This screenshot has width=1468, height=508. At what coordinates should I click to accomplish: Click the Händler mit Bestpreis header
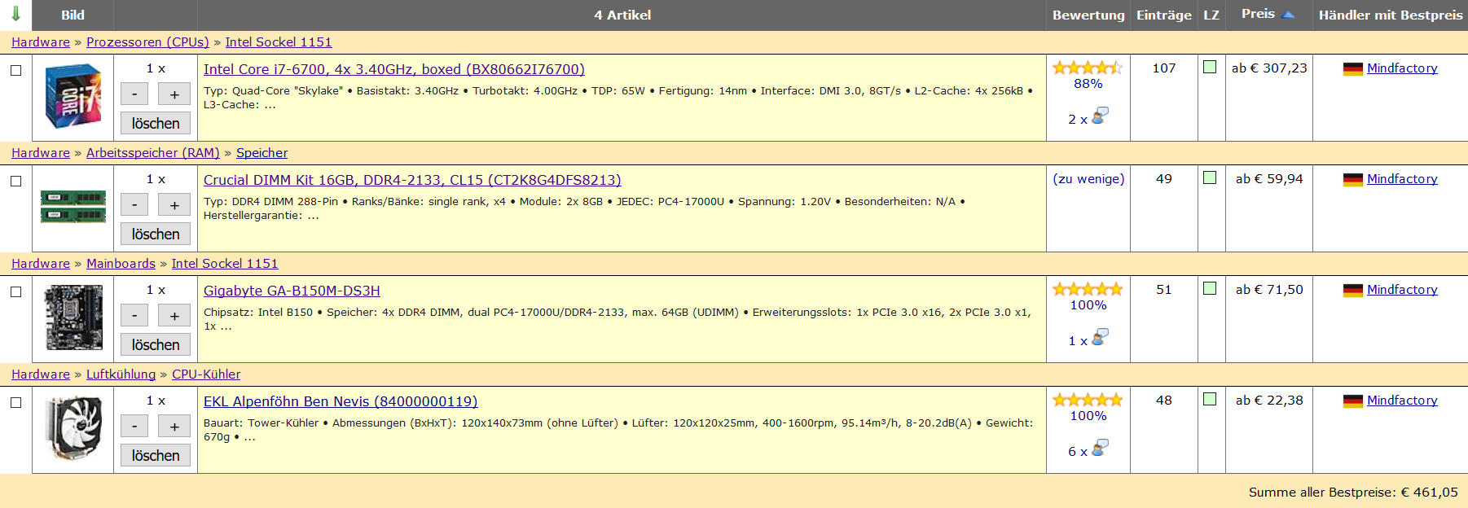pyautogui.click(x=1391, y=15)
